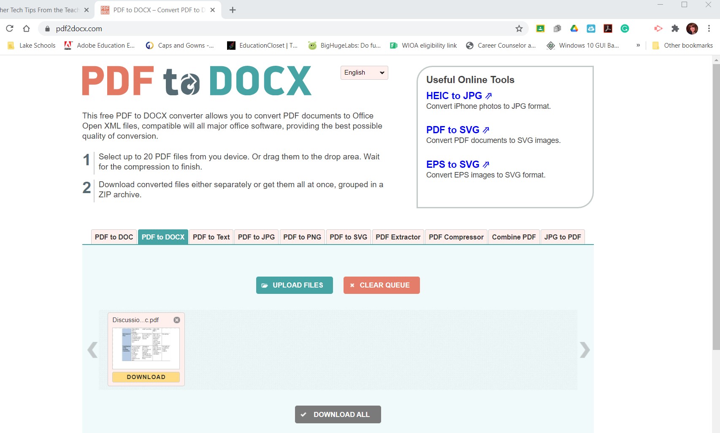Viewport: 720px width, 433px height.
Task: Open the converted file thumbnail preview
Action: (x=146, y=347)
